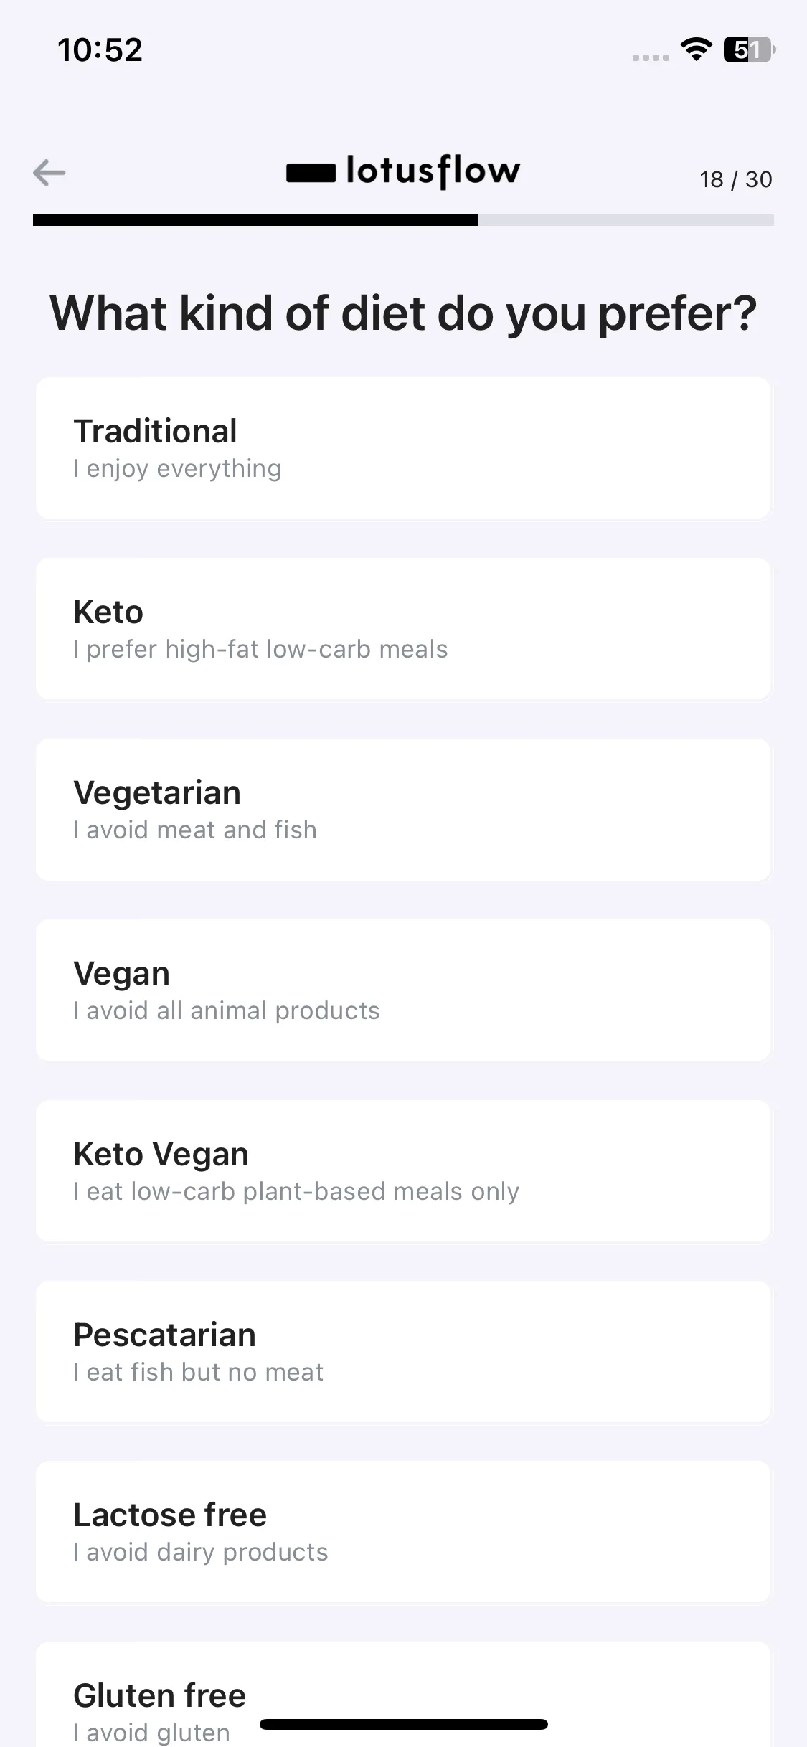Choose the Lactose free option
The image size is (807, 1747).
click(x=403, y=1532)
